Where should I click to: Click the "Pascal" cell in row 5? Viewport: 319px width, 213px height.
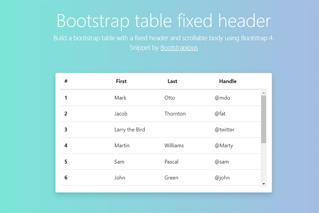tap(171, 162)
